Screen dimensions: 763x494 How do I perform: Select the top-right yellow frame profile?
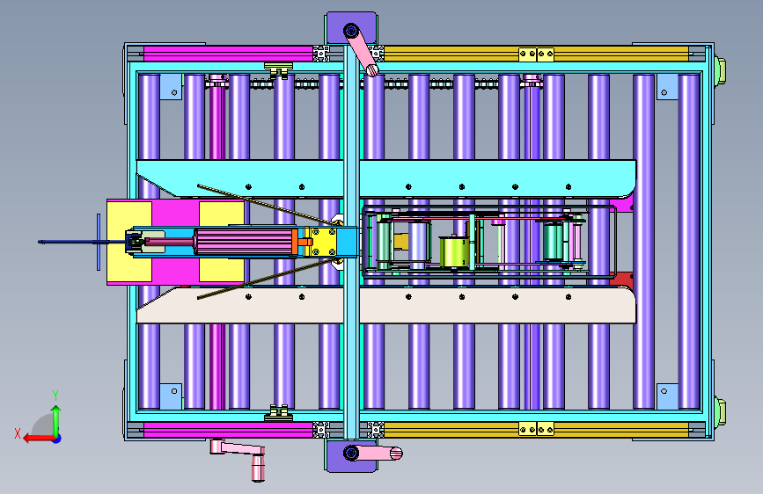point(536,54)
